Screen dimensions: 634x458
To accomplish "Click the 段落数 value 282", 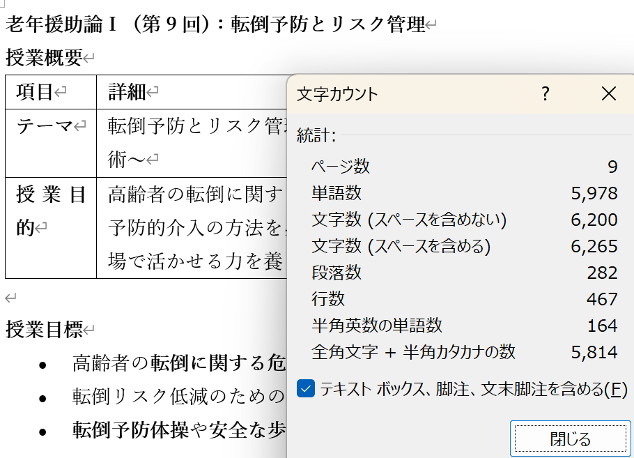I will click(x=602, y=273).
